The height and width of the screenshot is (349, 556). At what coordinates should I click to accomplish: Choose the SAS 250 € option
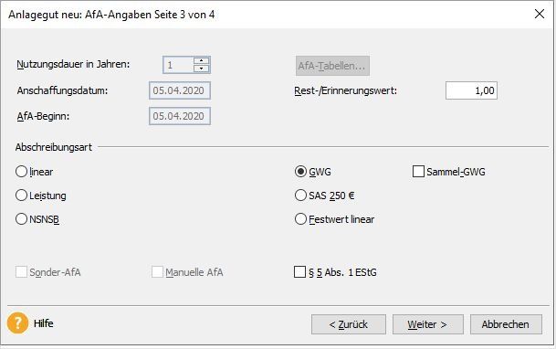[300, 196]
